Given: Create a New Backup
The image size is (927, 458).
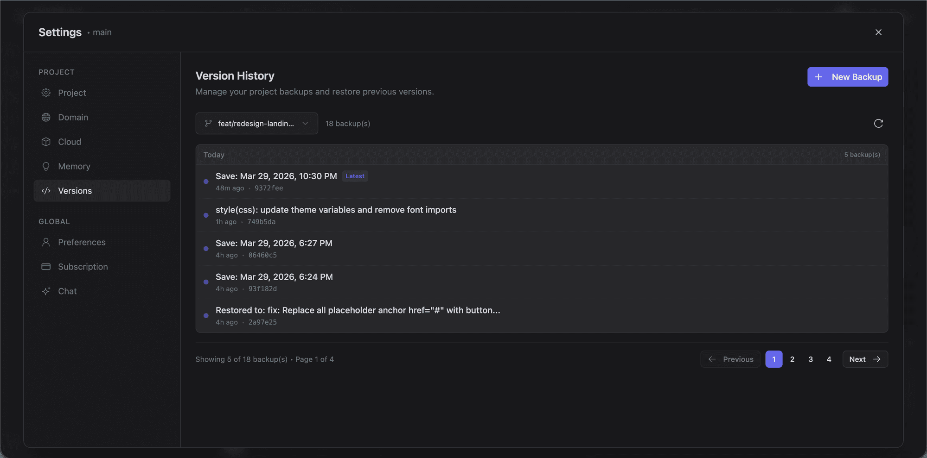Looking at the screenshot, I should (848, 77).
